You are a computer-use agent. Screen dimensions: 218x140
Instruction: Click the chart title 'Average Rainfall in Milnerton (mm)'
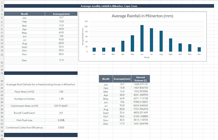142,16
